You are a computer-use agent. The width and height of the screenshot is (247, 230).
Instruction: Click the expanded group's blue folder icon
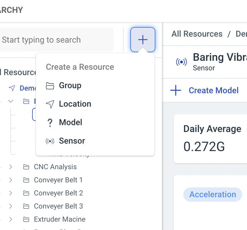(26, 101)
